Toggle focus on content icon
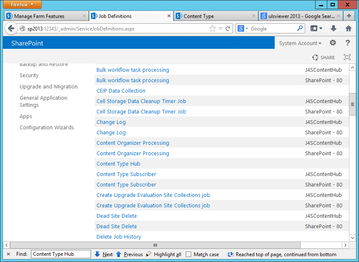This screenshot has height=262, width=359. click(347, 57)
